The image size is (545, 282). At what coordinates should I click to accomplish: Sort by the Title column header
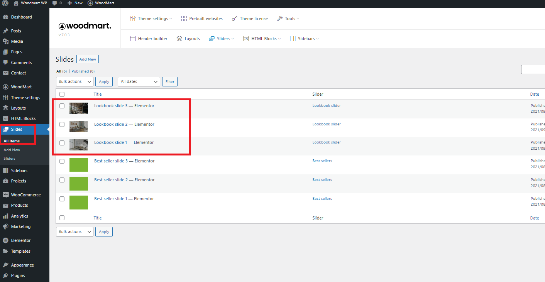click(x=98, y=94)
